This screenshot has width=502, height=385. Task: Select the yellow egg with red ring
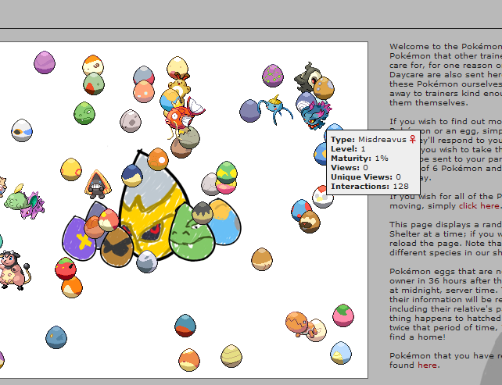click(x=71, y=169)
